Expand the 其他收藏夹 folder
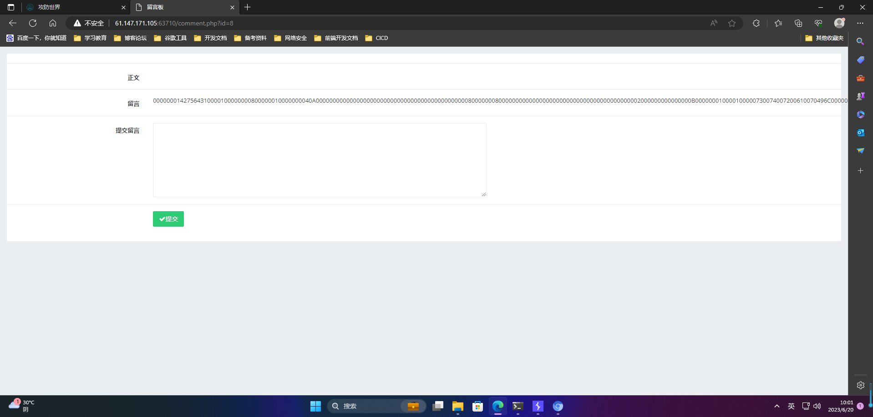The height and width of the screenshot is (417, 873). [x=824, y=38]
